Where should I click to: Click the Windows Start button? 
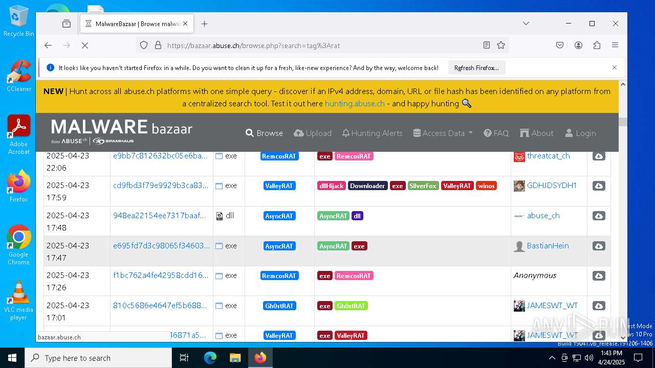[12, 358]
